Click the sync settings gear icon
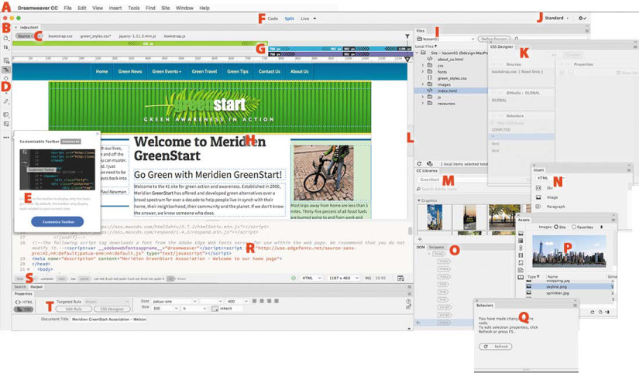The width and height of the screenshot is (639, 373). click(x=581, y=18)
